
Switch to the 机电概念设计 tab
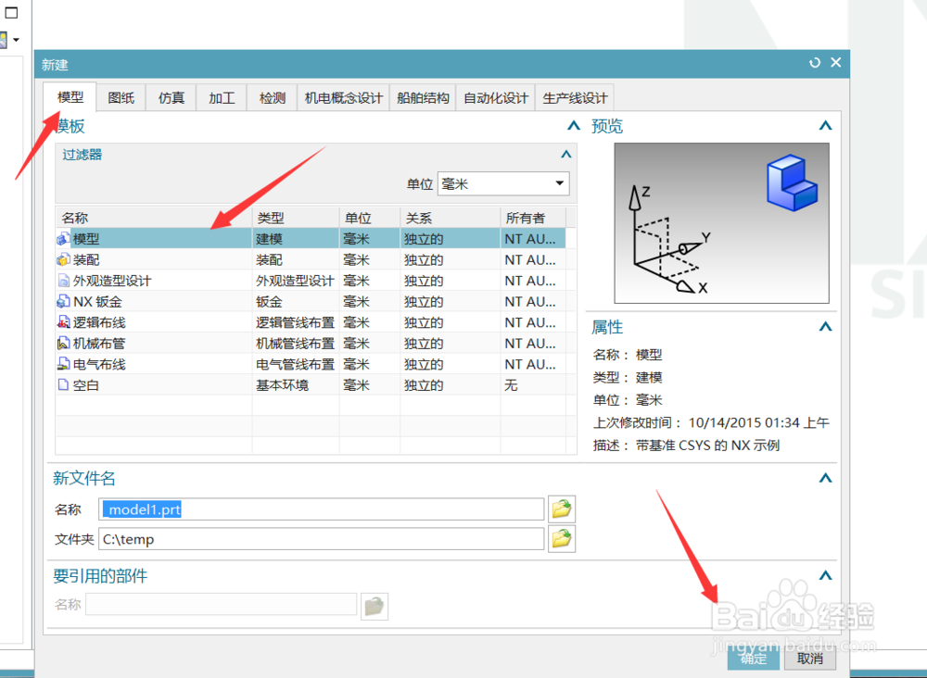tap(344, 97)
